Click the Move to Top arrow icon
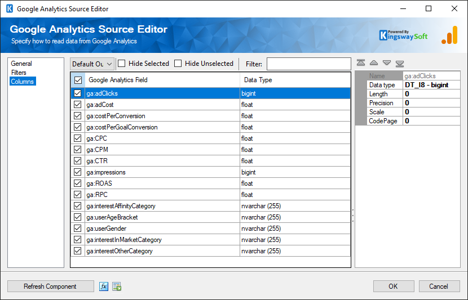The height and width of the screenshot is (300, 468). pyautogui.click(x=361, y=62)
